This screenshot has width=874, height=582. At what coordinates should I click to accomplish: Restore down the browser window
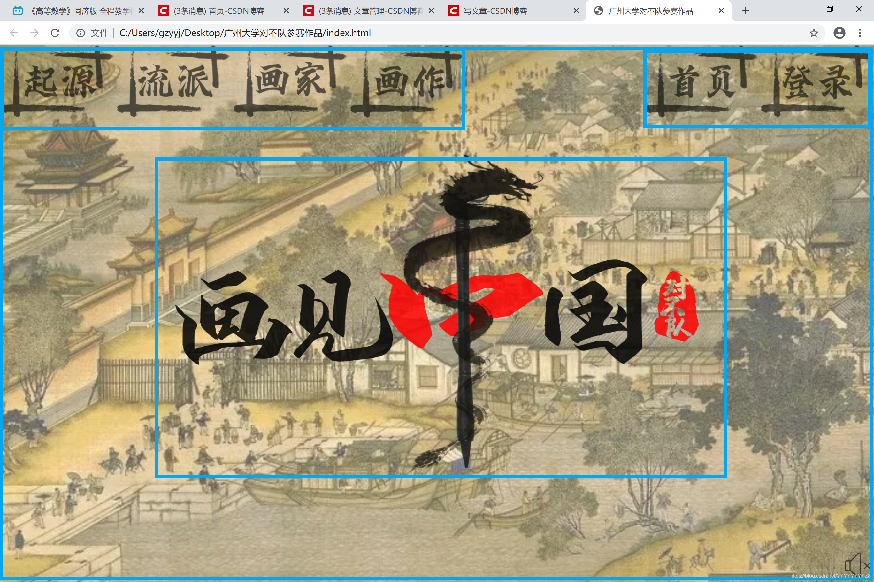coord(830,9)
